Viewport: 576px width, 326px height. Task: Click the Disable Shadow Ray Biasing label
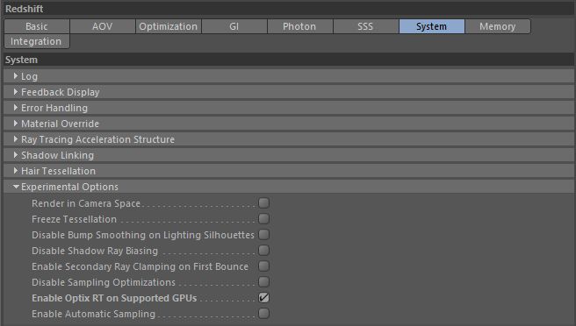click(x=95, y=251)
